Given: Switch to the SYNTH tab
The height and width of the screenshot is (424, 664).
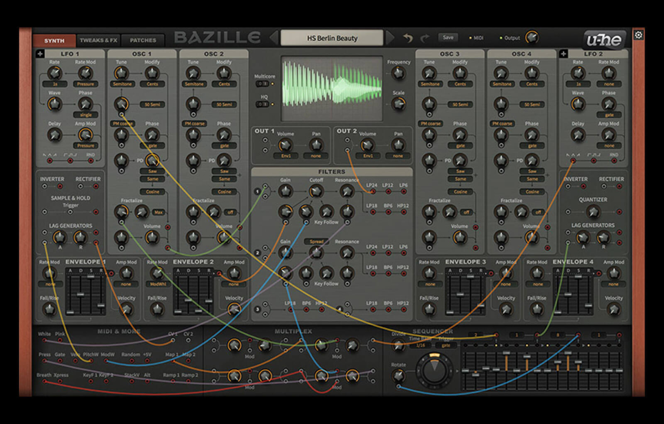Looking at the screenshot, I should click(54, 40).
